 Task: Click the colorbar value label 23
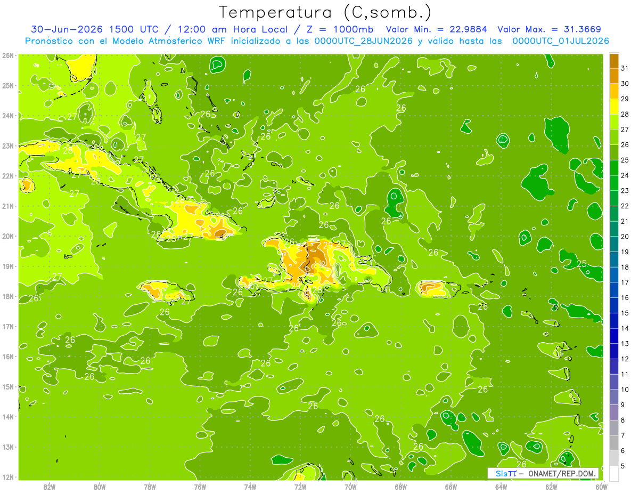point(625,191)
